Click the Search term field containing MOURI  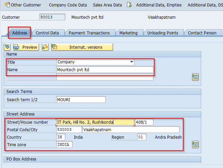tap(81, 100)
